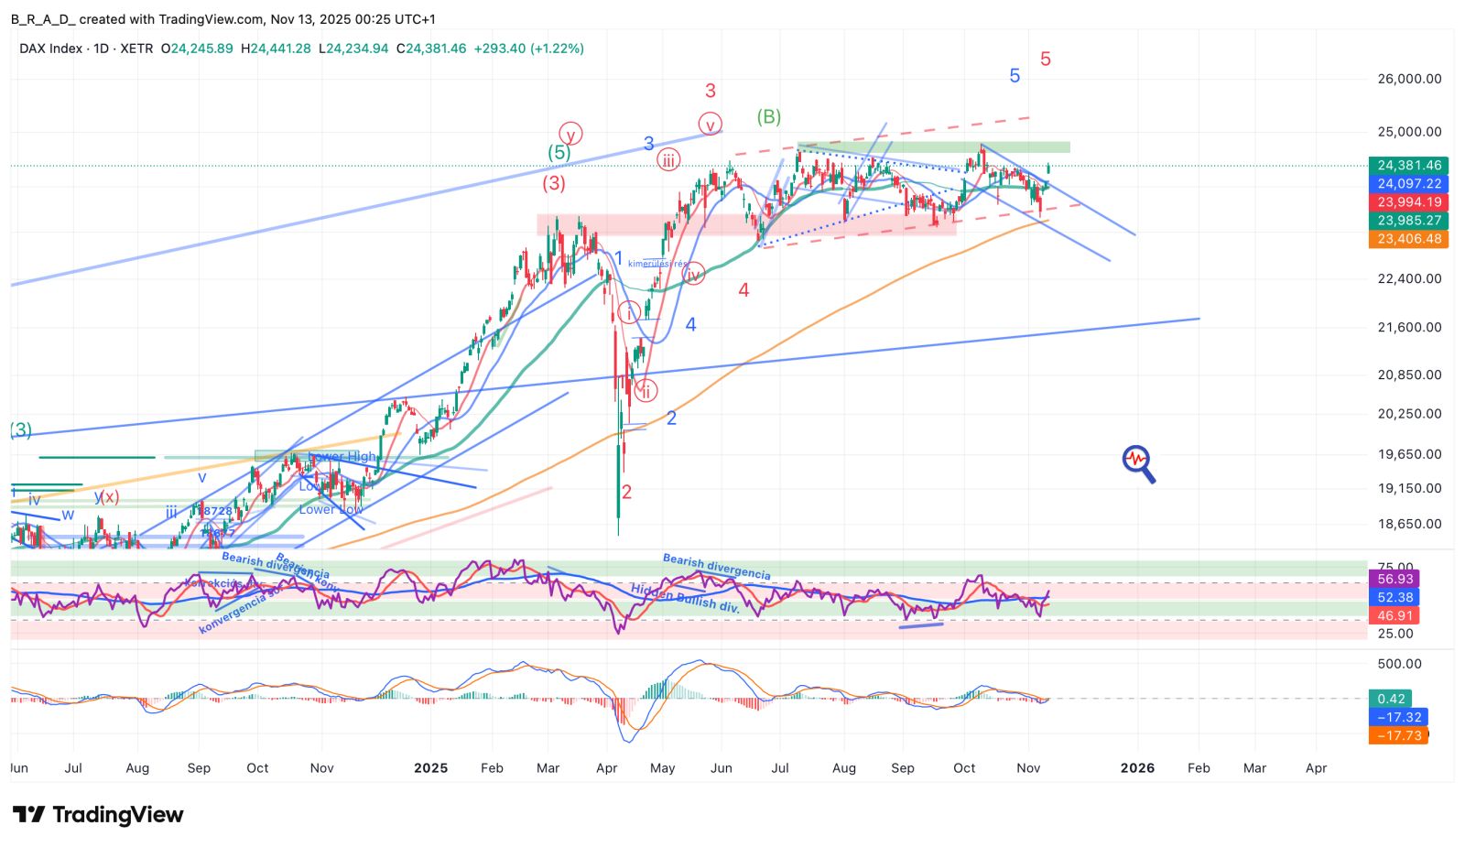Select the red circled 'iv' wave marker

coord(693,273)
